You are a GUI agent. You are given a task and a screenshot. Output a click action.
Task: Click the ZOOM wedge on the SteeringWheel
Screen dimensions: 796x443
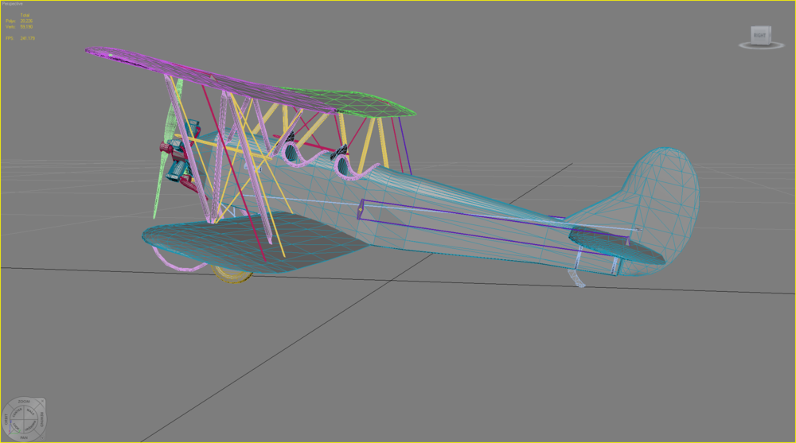click(23, 402)
